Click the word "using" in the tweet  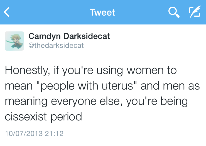pos(109,70)
